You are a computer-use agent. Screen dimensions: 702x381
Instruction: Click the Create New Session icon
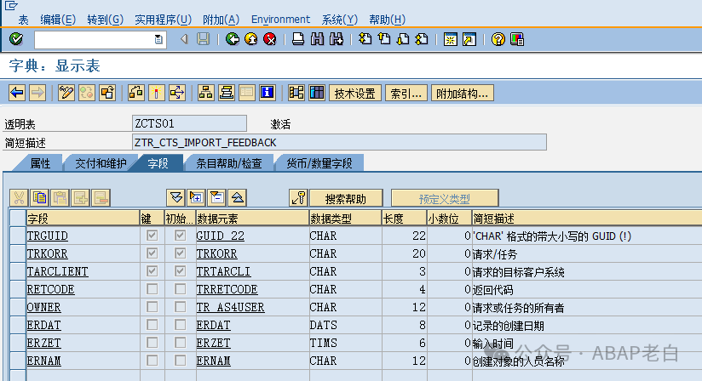[451, 39]
